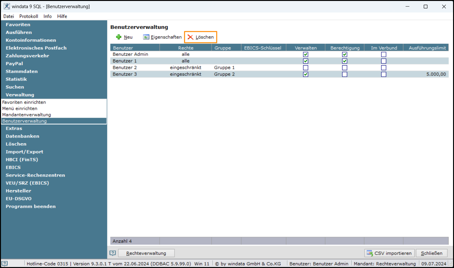This screenshot has height=268, width=454.
Task: Click the green plus Neu icon
Action: 119,37
